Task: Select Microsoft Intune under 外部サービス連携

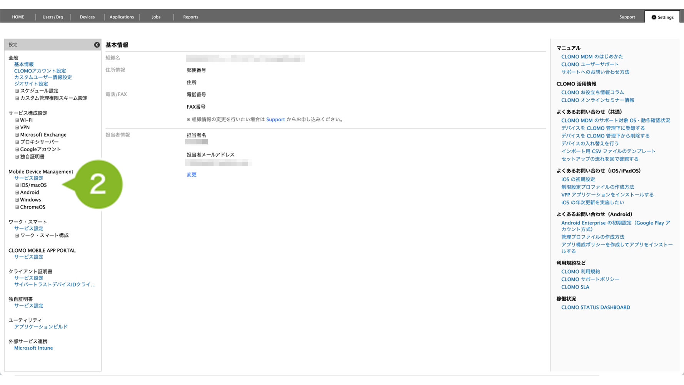Action: tap(33, 348)
